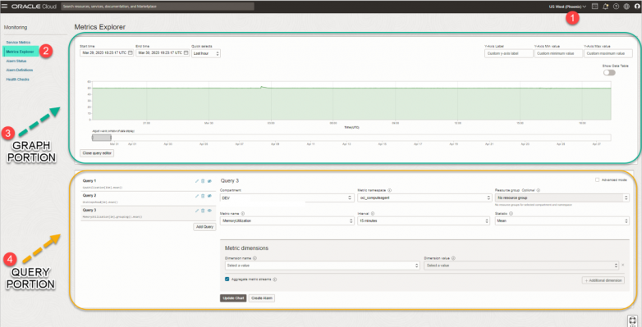
Task: Enable Advanced mode checkbox
Action: [598, 179]
